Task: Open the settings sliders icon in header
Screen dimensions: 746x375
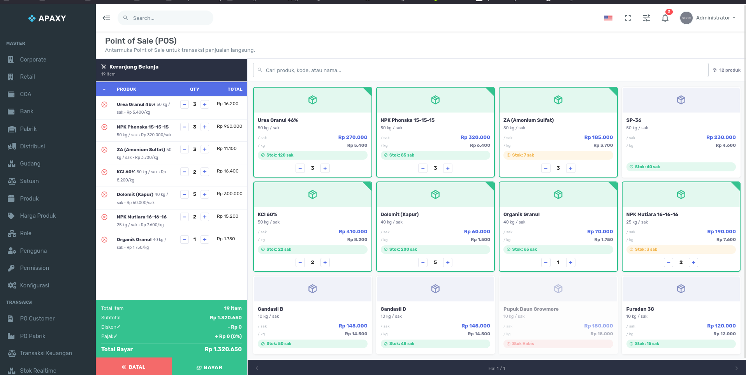Action: point(646,18)
